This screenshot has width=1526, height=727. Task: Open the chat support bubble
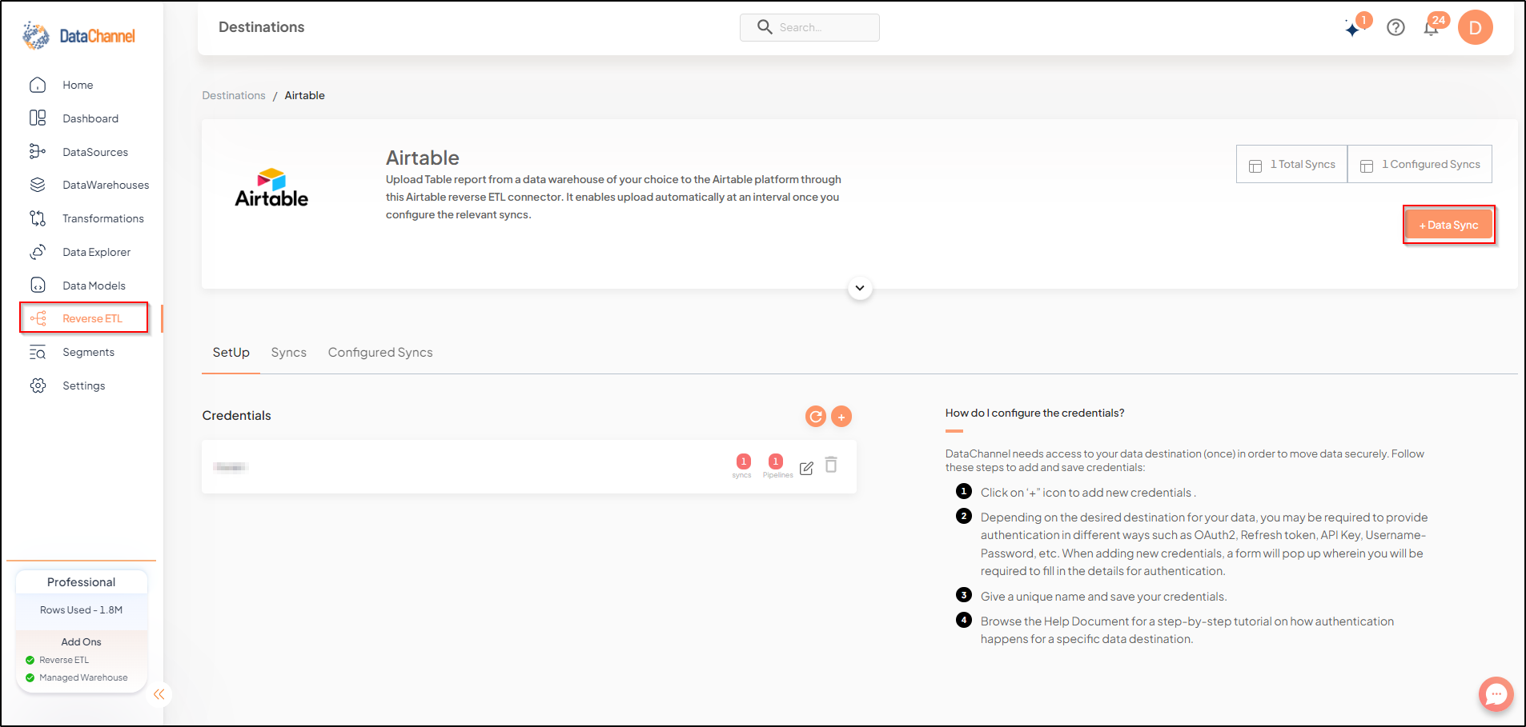(1496, 694)
